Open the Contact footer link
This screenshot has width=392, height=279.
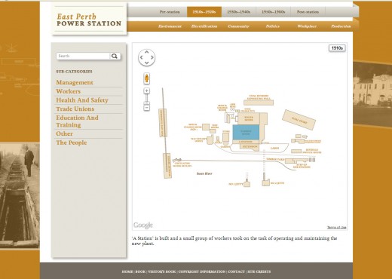[x=236, y=271]
